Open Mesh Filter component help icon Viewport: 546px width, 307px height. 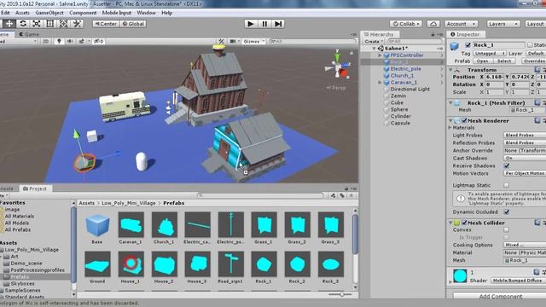tap(537, 102)
